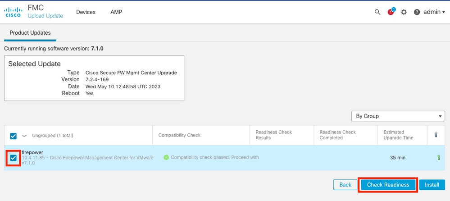
Task: Click 'Cisco Secure FW Mgmt Center Upgrade' text
Action: pos(131,73)
